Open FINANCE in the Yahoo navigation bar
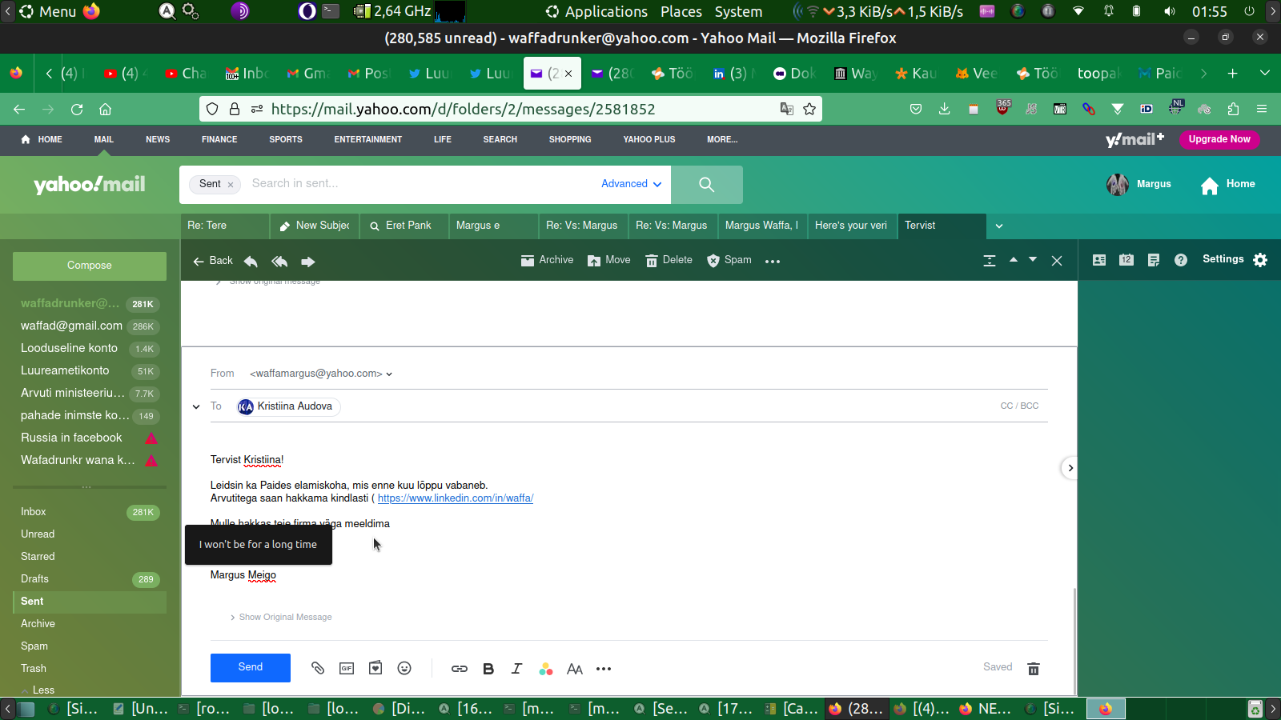This screenshot has width=1281, height=720. click(x=219, y=139)
